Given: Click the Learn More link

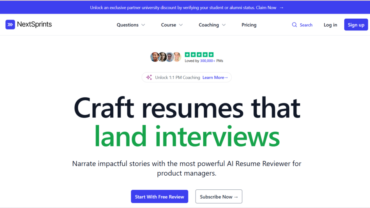Looking at the screenshot, I should (215, 78).
